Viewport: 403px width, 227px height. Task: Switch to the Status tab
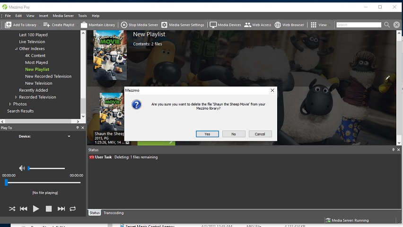[94, 213]
